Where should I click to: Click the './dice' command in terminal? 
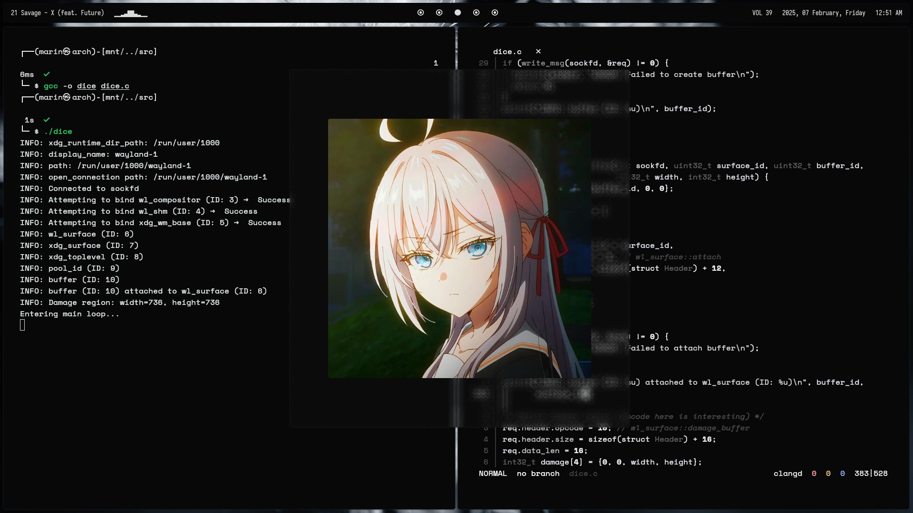pos(58,132)
